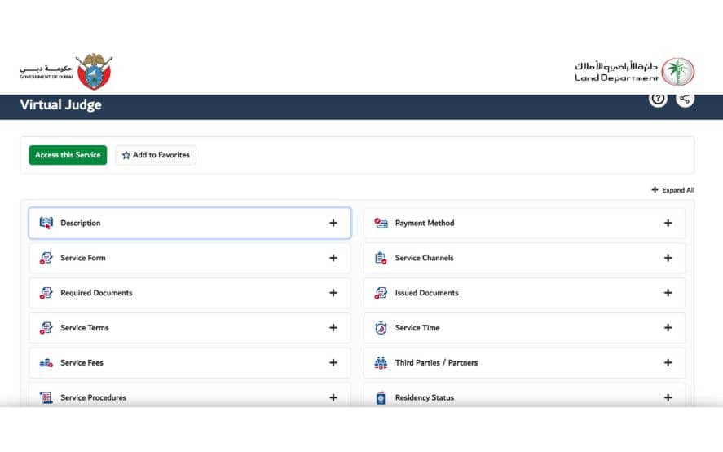723x452 pixels.
Task: Expand the Required Documents section
Action: coord(333,293)
